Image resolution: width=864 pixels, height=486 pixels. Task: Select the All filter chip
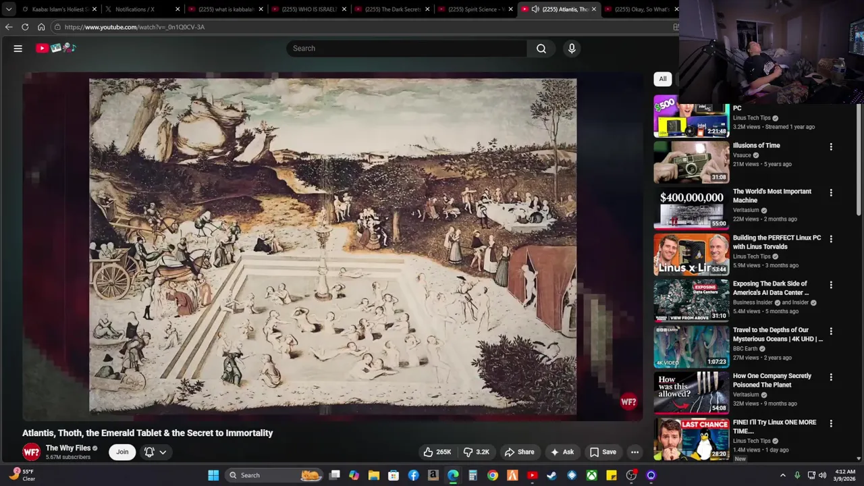pos(663,79)
